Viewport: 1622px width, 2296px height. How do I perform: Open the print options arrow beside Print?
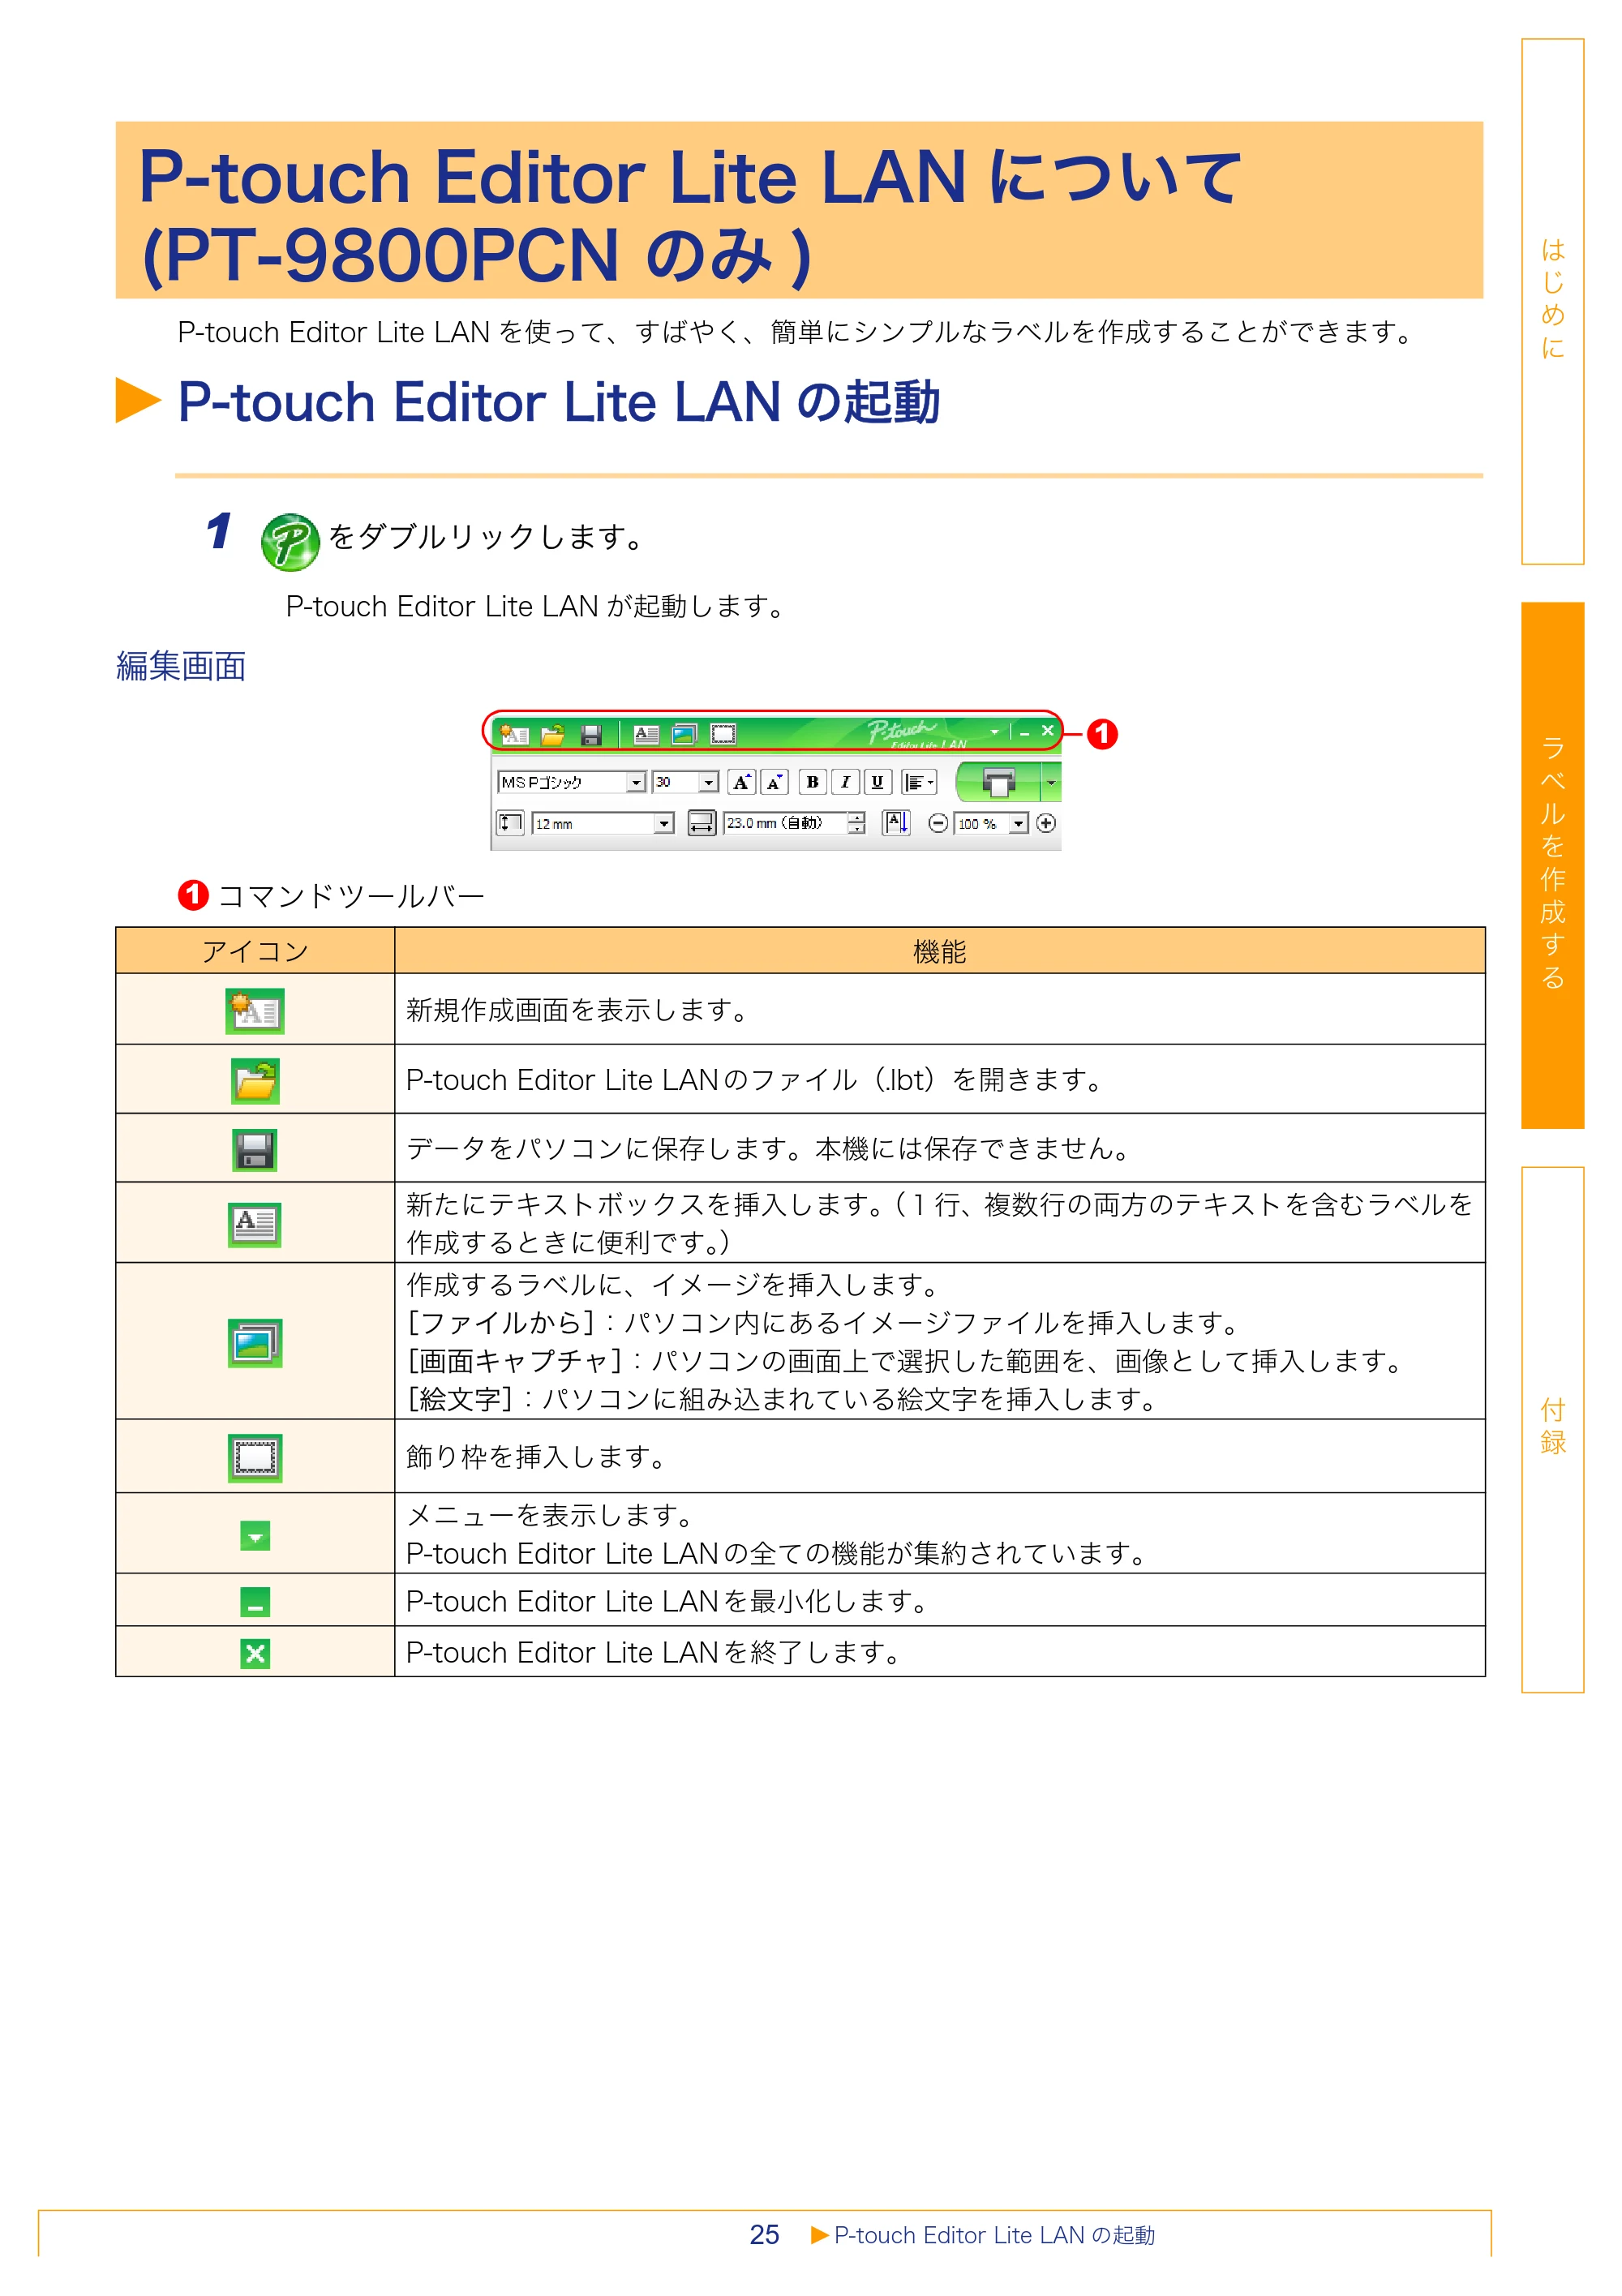click(x=1051, y=782)
